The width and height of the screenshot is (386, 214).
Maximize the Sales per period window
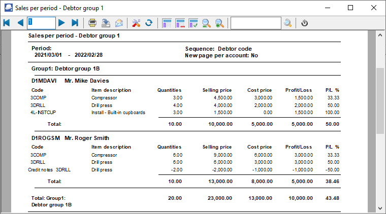(350, 8)
